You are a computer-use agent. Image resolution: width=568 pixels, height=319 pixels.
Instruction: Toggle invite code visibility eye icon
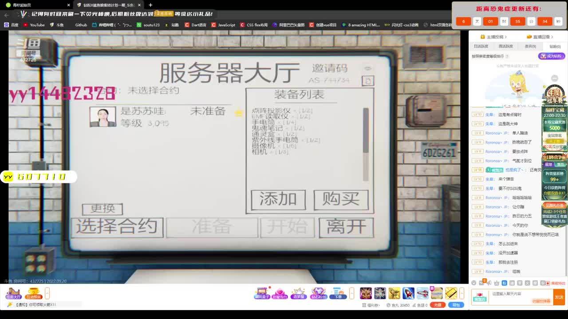(367, 68)
